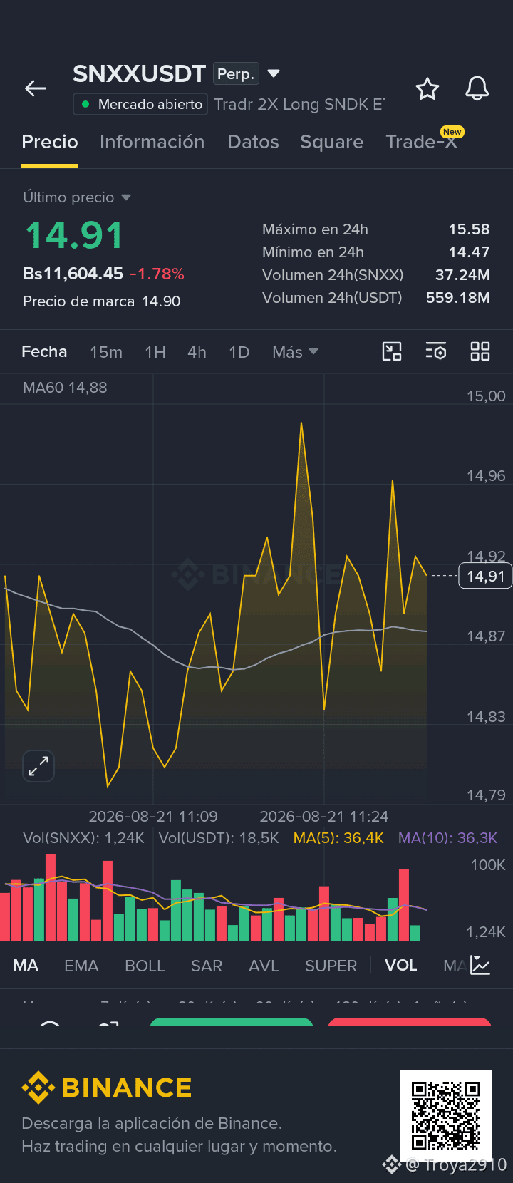The image size is (513, 1183).
Task: Tap the red sell button
Action: click(x=410, y=1023)
